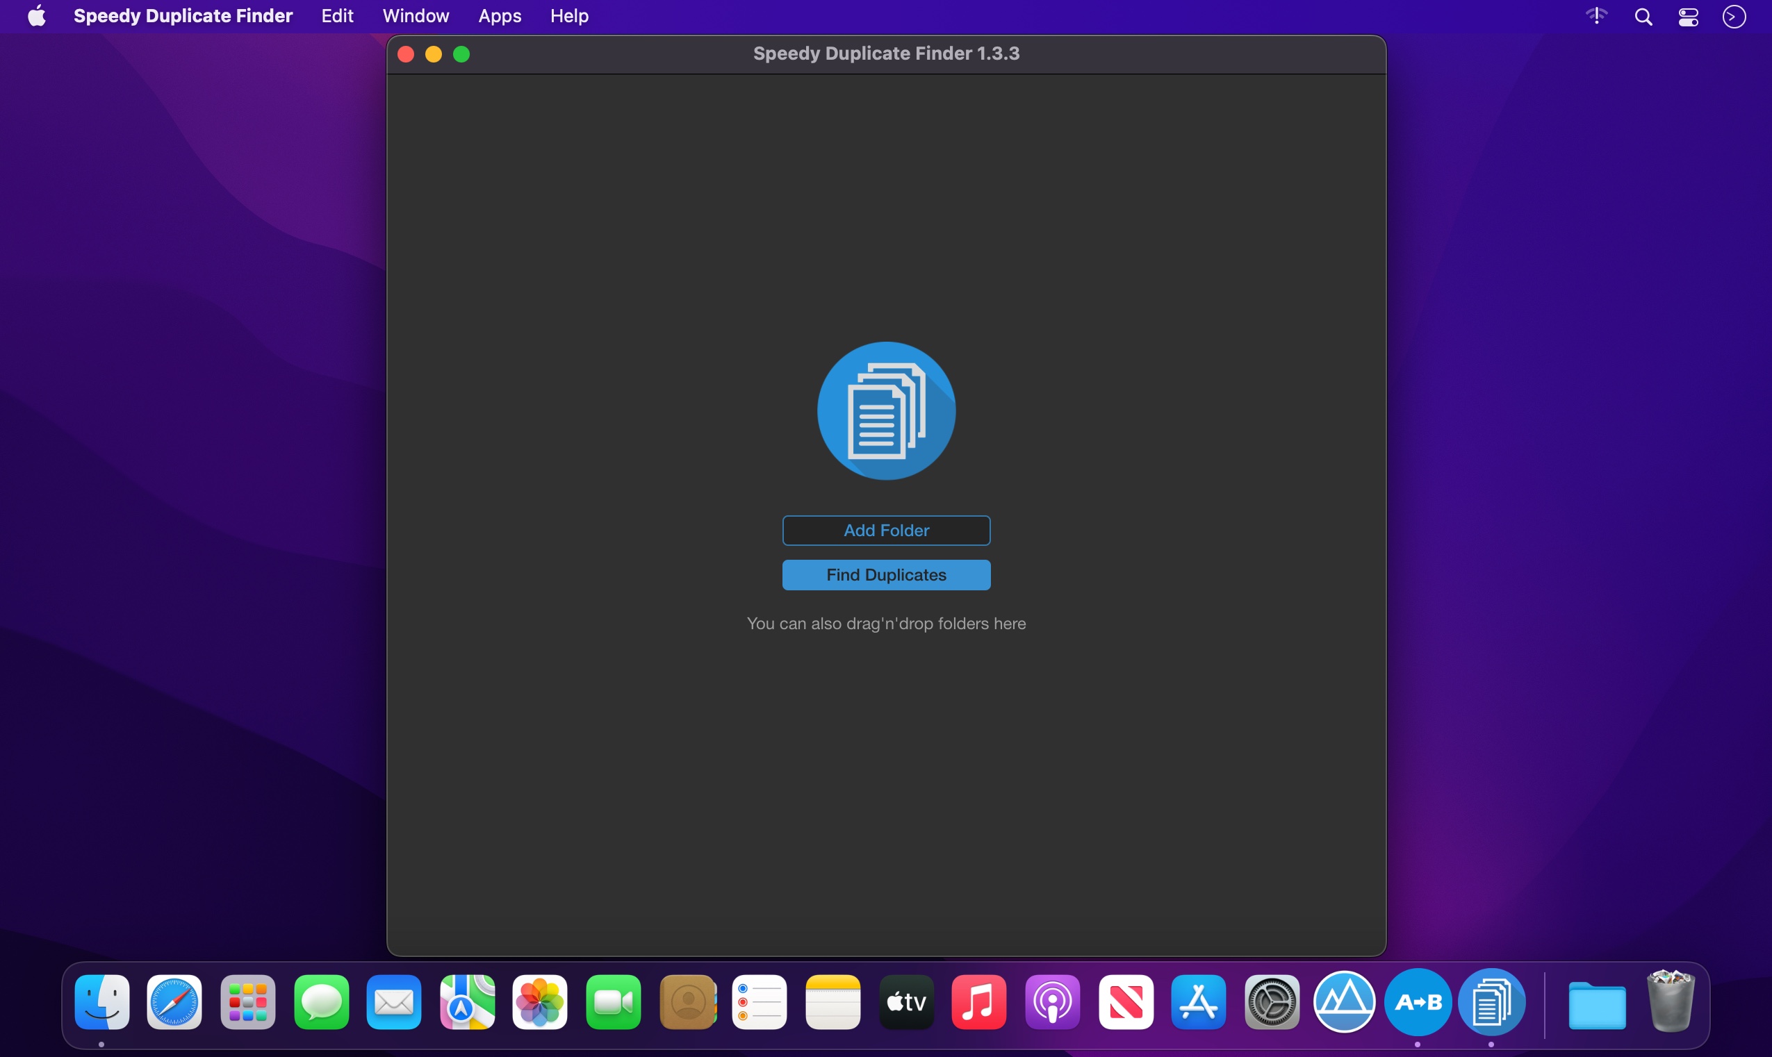
Task: Click the circular play icon in menu bar
Action: coord(1734,17)
